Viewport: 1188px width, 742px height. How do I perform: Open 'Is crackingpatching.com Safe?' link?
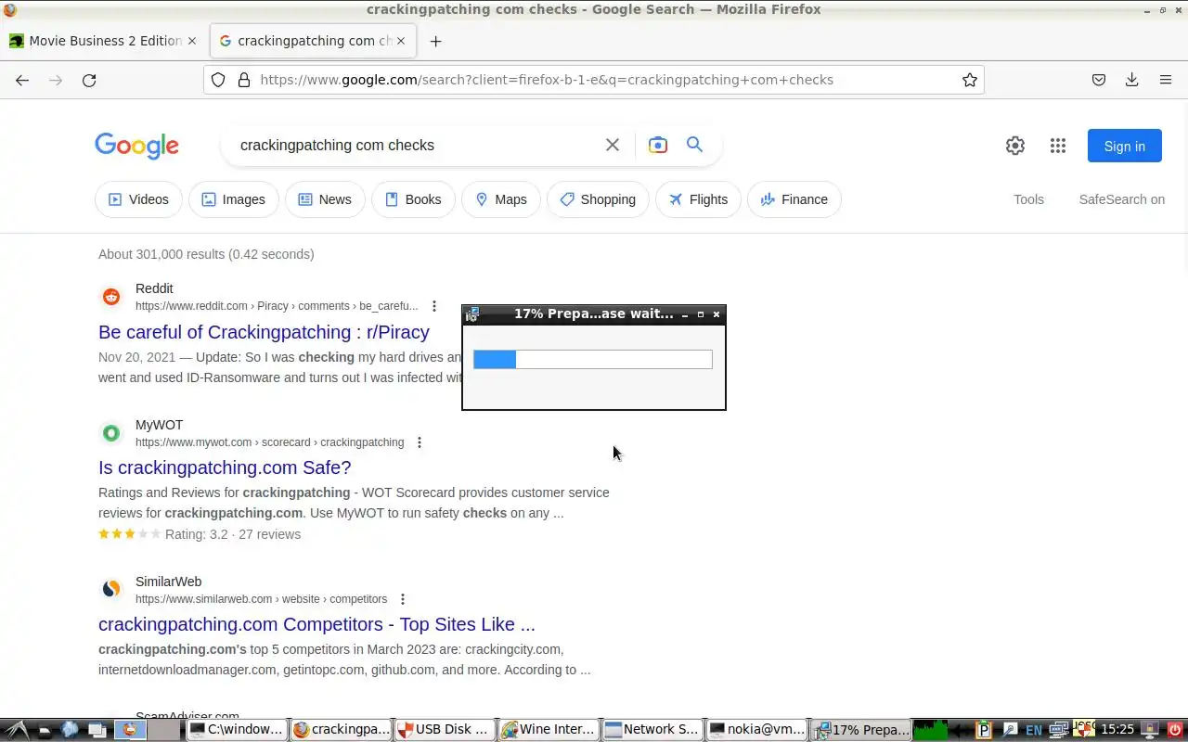click(225, 467)
